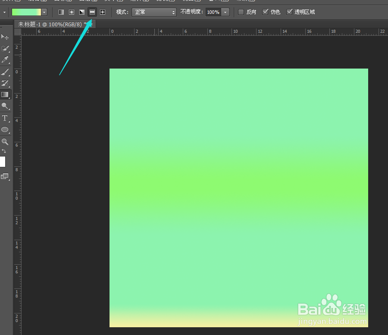The height and width of the screenshot is (335, 388).
Task: Select the Move tool
Action: pyautogui.click(x=5, y=37)
